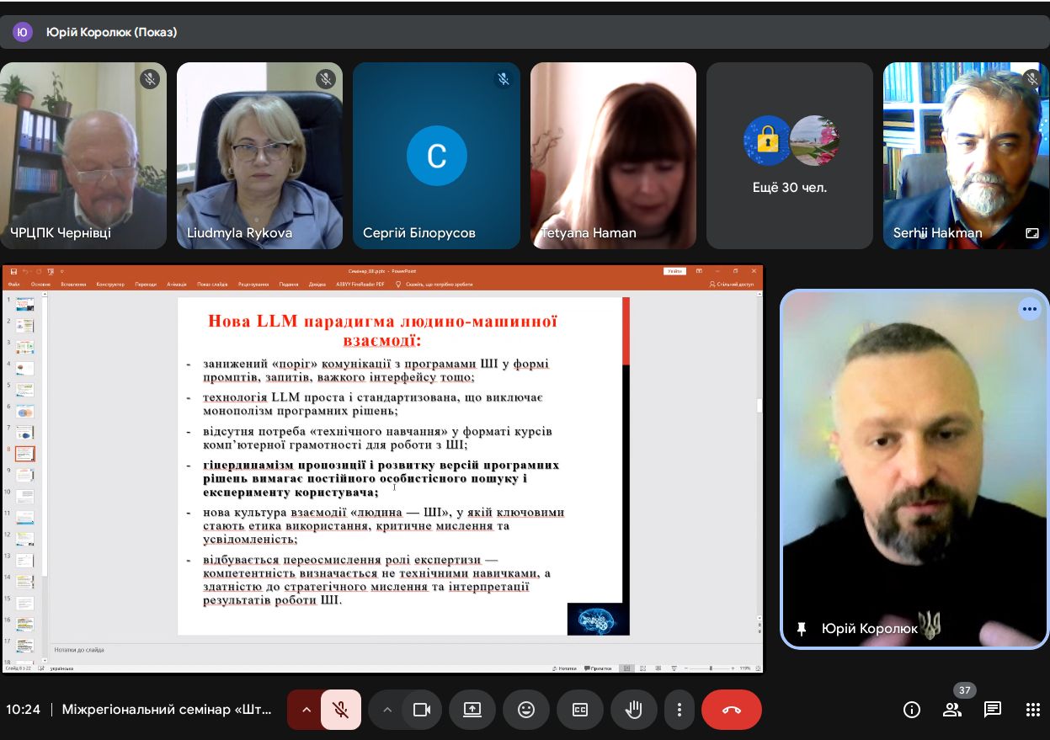Unmute the microphone button
1050x740 pixels.
(341, 710)
